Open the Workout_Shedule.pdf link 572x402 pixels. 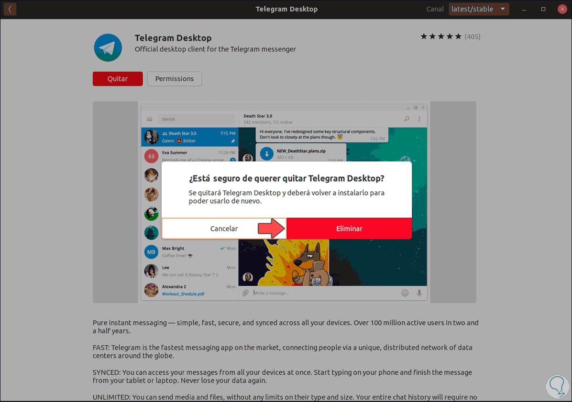(x=183, y=294)
